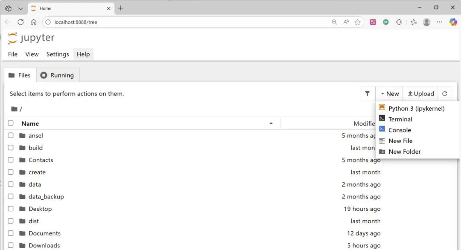The image size is (461, 250).
Task: Click the Modified column header
Action: (364, 124)
